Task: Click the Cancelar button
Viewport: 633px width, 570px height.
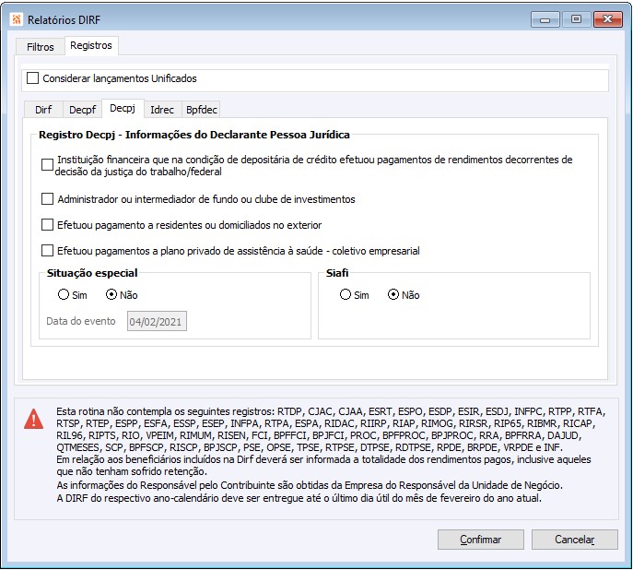Action: 574,540
